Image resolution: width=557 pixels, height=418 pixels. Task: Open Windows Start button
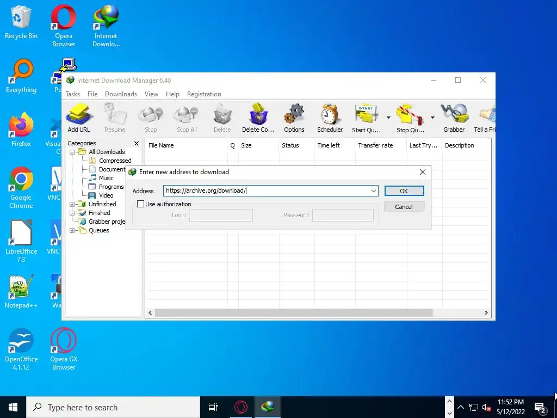pos(13,407)
